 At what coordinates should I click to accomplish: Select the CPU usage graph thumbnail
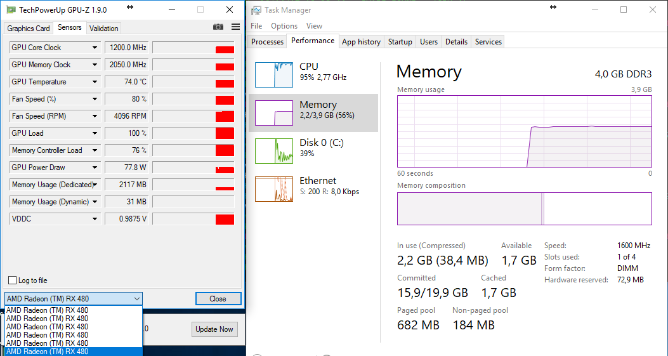[274, 74]
